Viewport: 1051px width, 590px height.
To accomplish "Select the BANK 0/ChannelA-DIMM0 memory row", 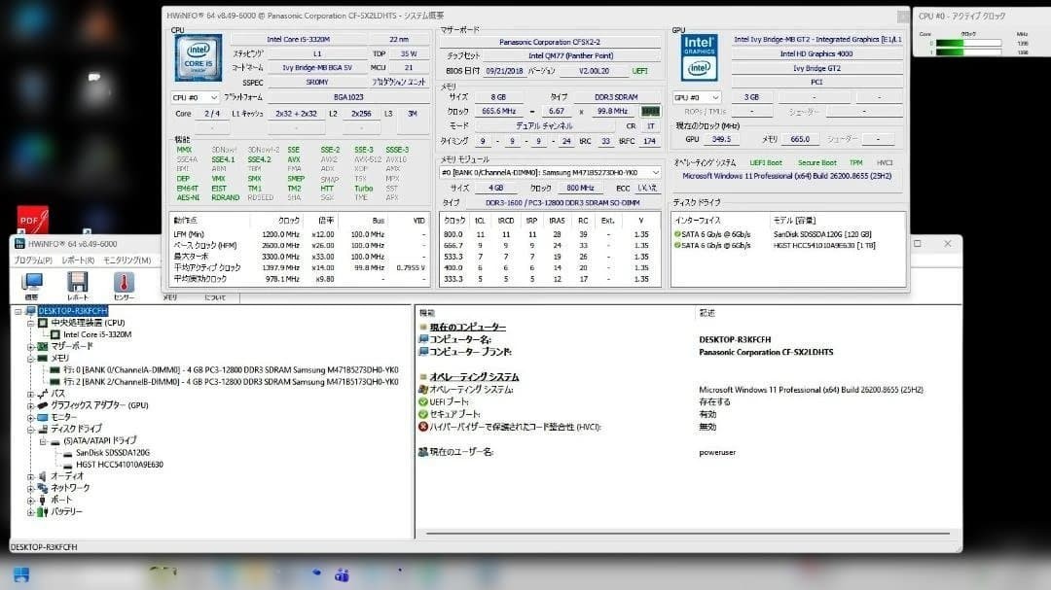I will click(x=231, y=369).
